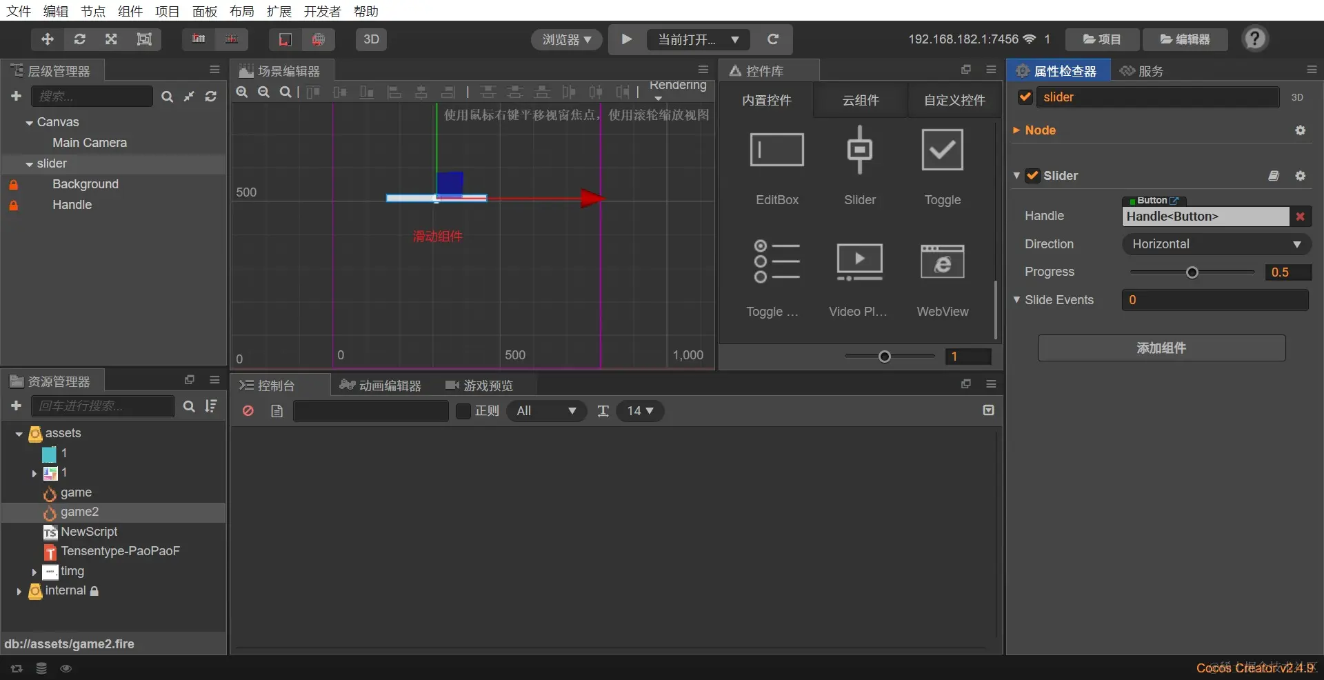The width and height of the screenshot is (1324, 680).
Task: Switch to the 云组件 tab
Action: click(861, 101)
